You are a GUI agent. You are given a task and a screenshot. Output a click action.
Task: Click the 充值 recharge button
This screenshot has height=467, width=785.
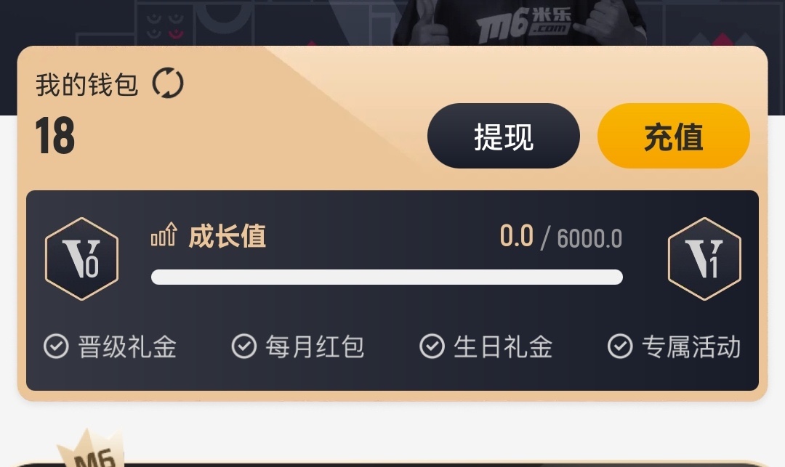point(674,136)
